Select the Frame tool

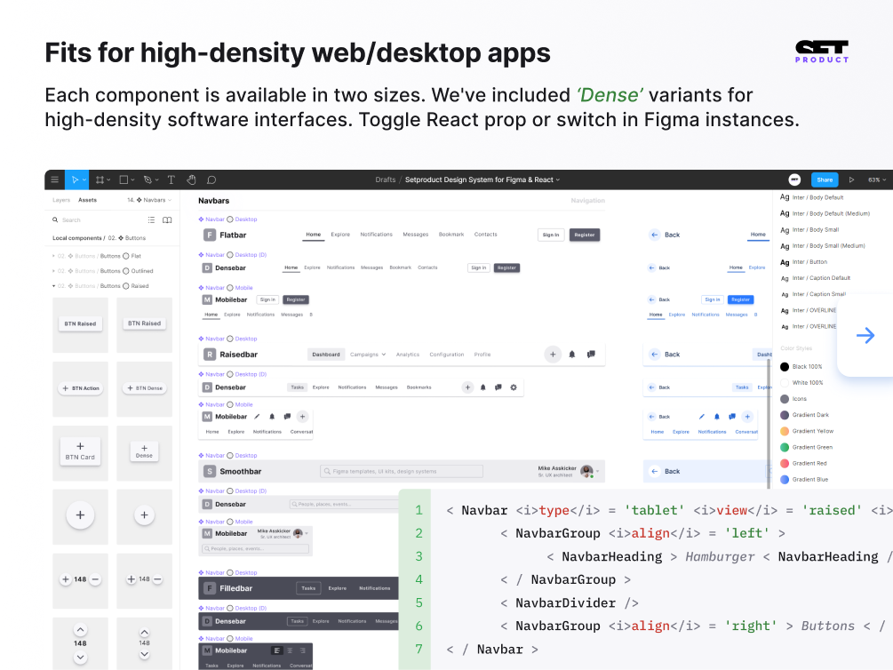100,179
